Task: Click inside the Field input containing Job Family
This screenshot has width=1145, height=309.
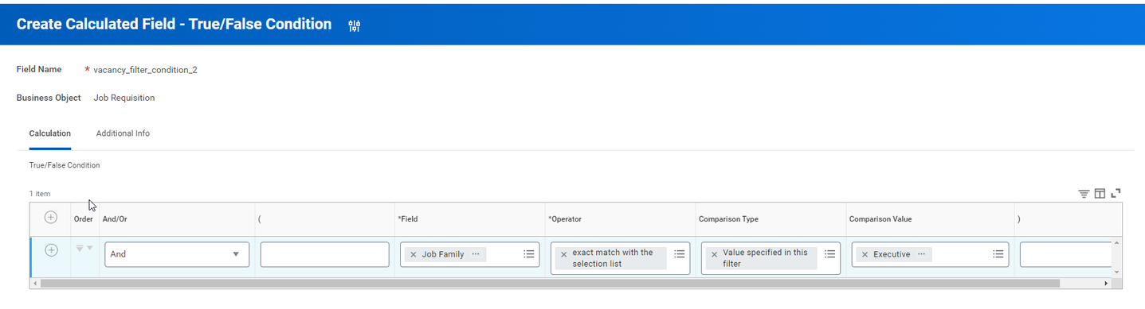Action: 470,254
